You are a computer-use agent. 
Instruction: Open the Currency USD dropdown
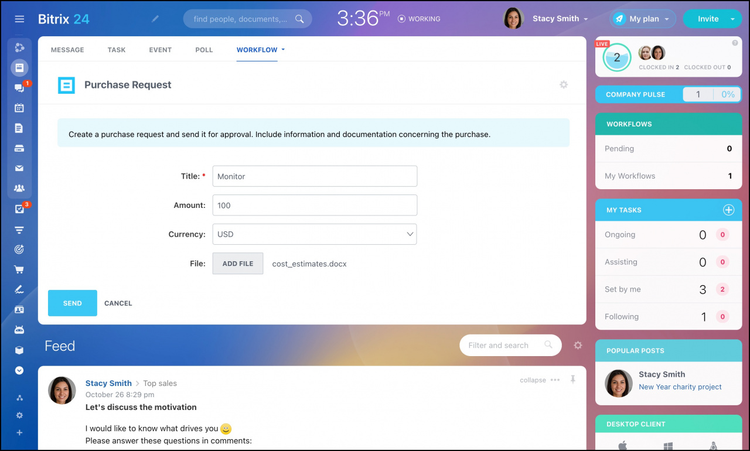click(x=315, y=234)
